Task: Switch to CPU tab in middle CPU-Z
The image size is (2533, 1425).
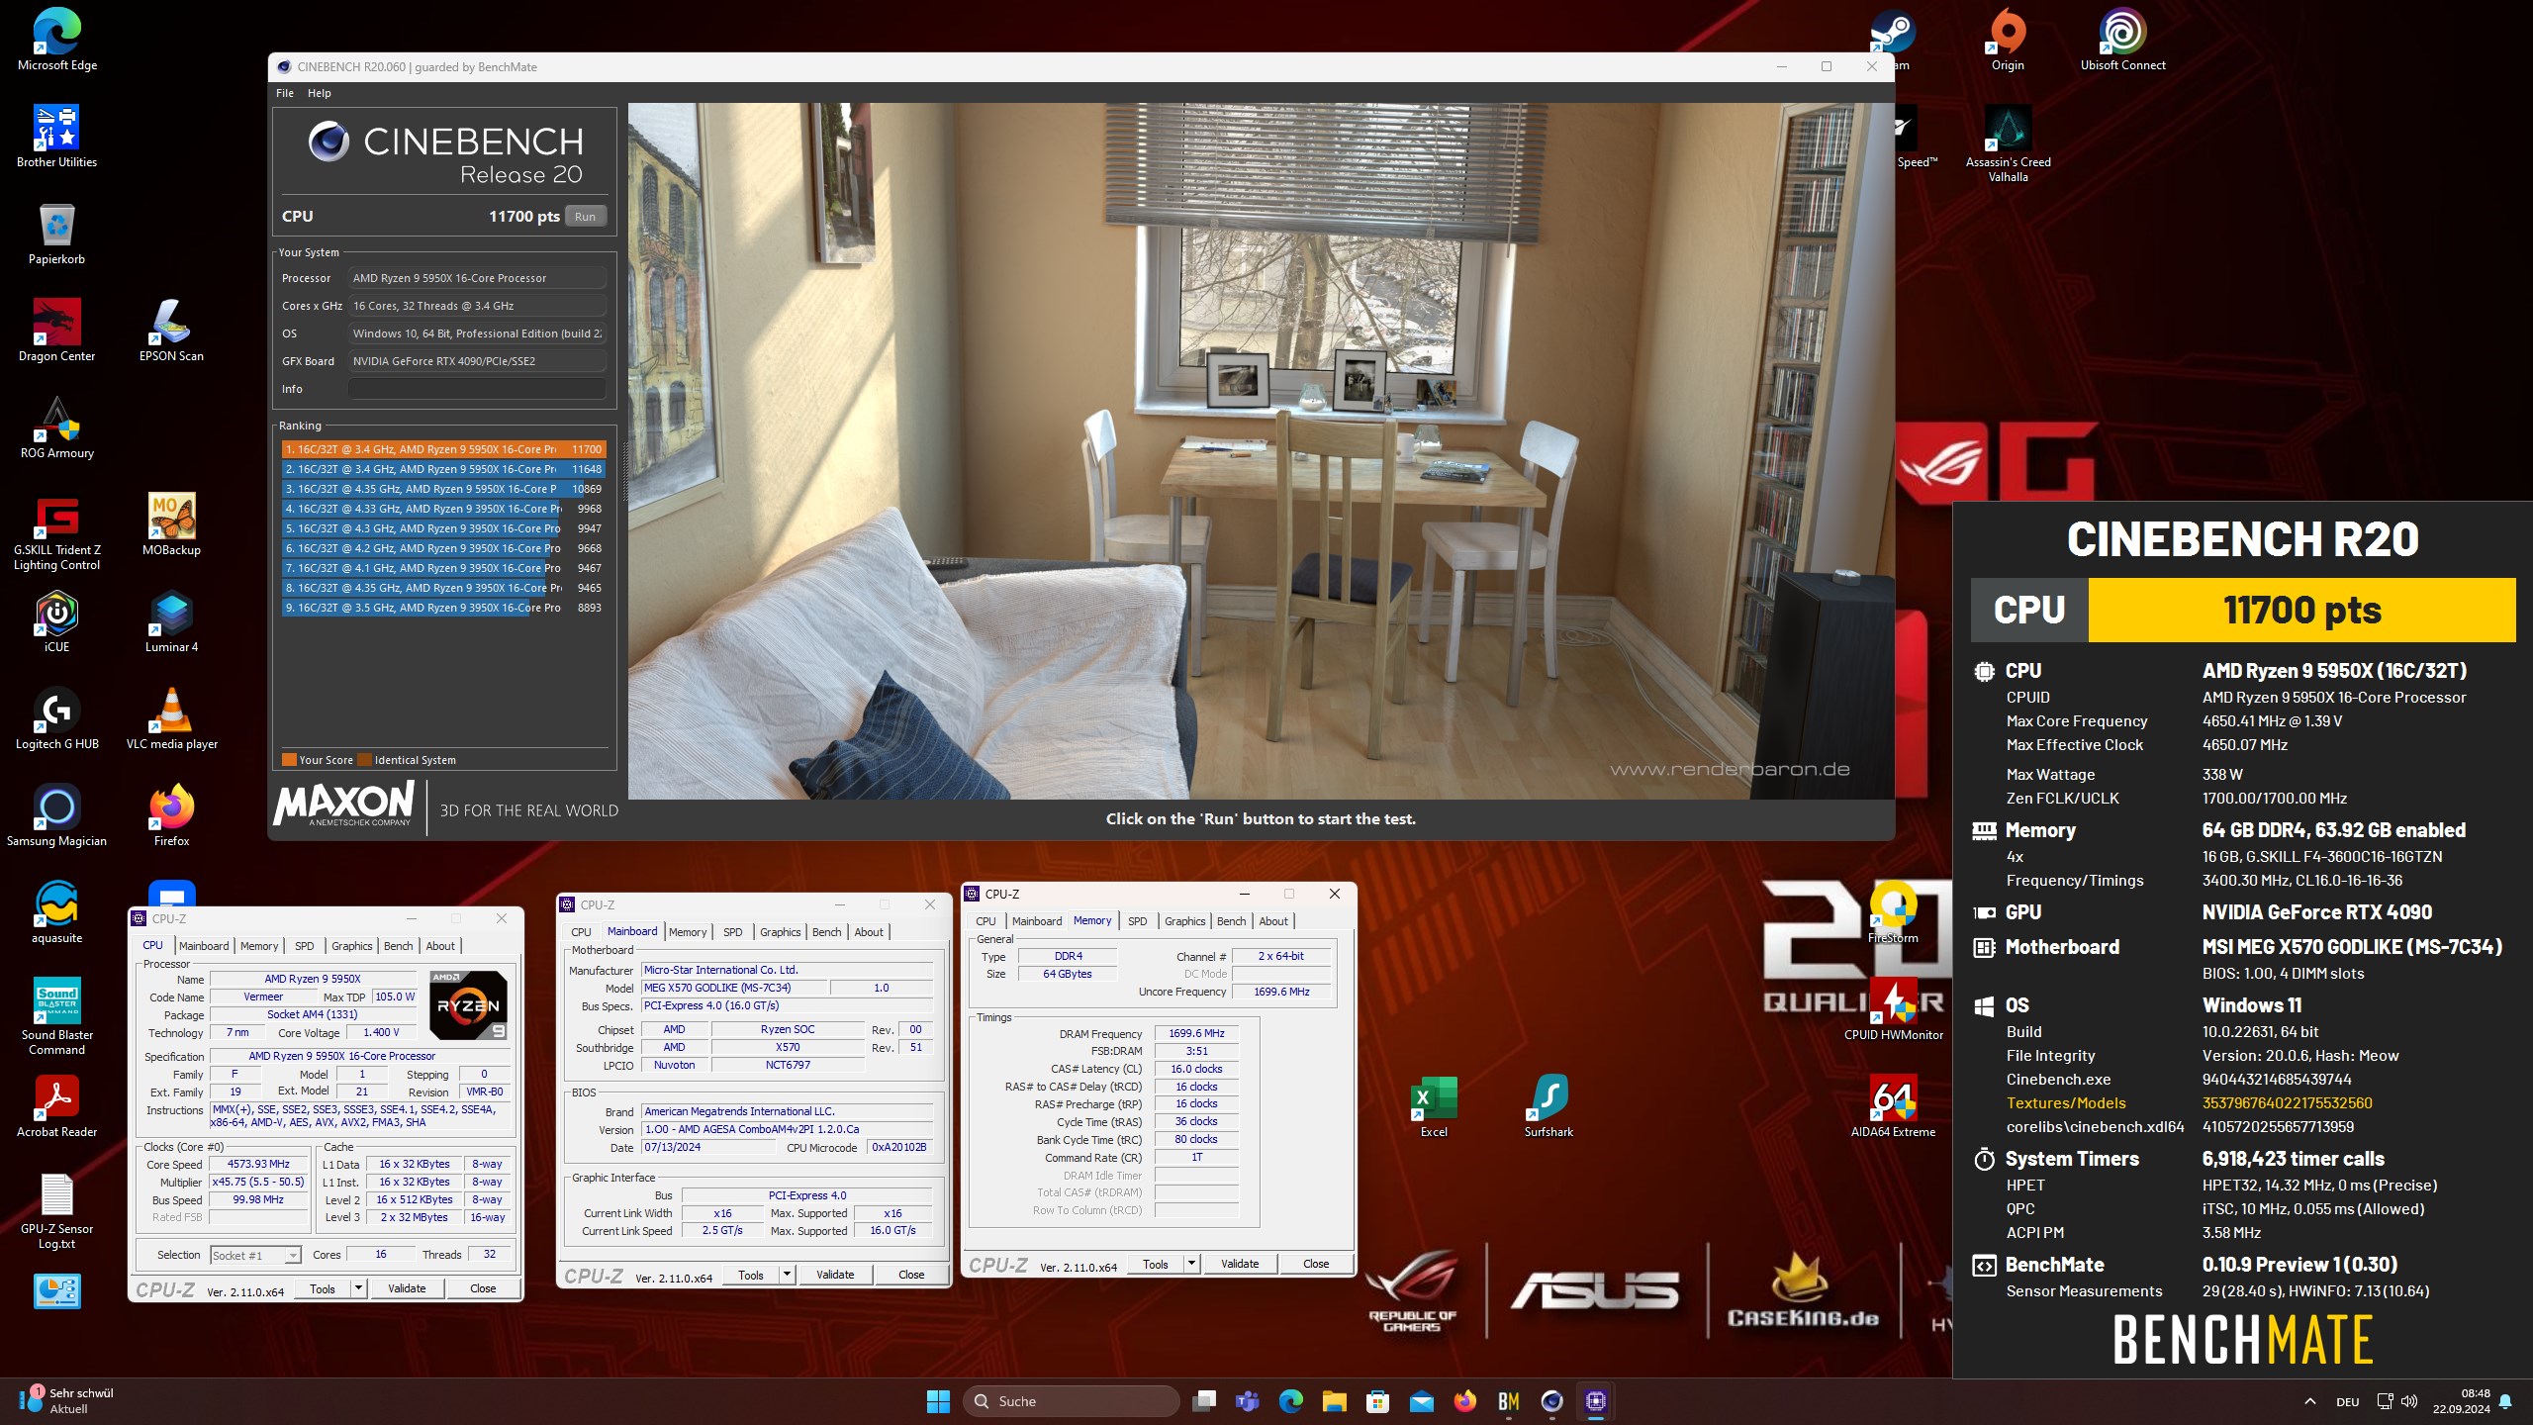Action: click(581, 932)
